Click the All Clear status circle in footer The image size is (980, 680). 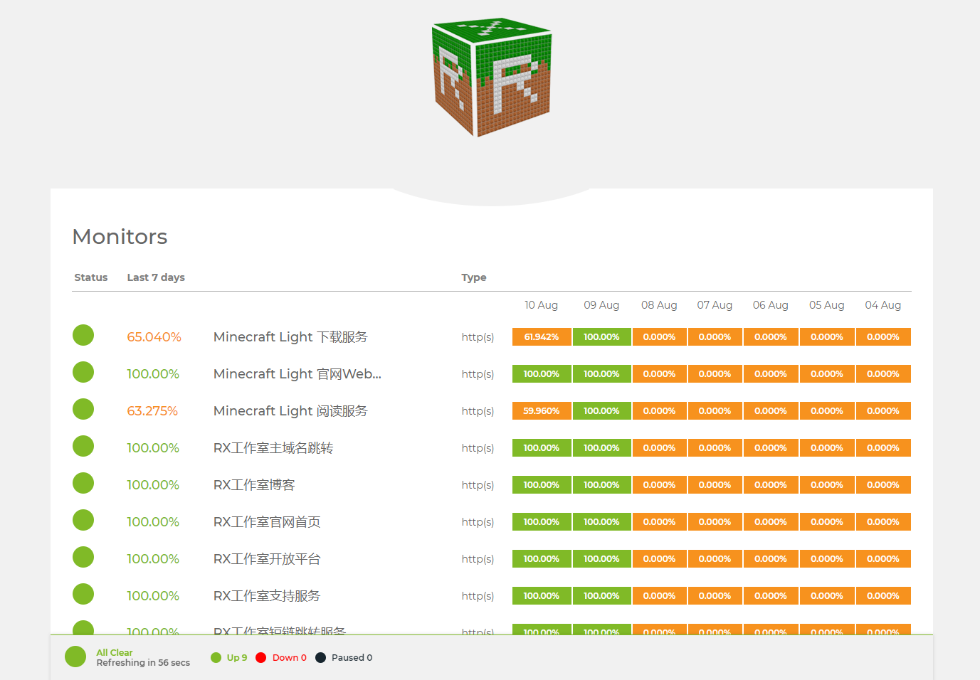pyautogui.click(x=75, y=657)
